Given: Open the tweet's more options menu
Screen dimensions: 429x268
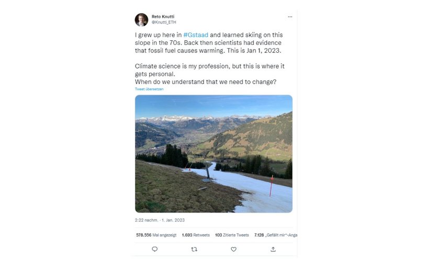Looking at the screenshot, I should pyautogui.click(x=290, y=17).
